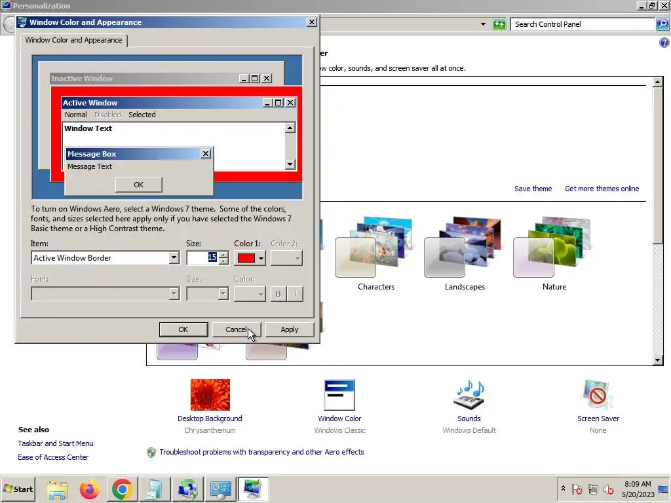Screen dimensions: 671x503
Task: Click the green refresh icon in address bar
Action: (499, 24)
